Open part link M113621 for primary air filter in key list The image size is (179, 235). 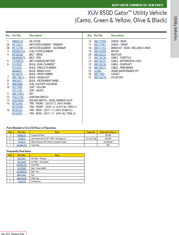pyautogui.click(x=17, y=45)
